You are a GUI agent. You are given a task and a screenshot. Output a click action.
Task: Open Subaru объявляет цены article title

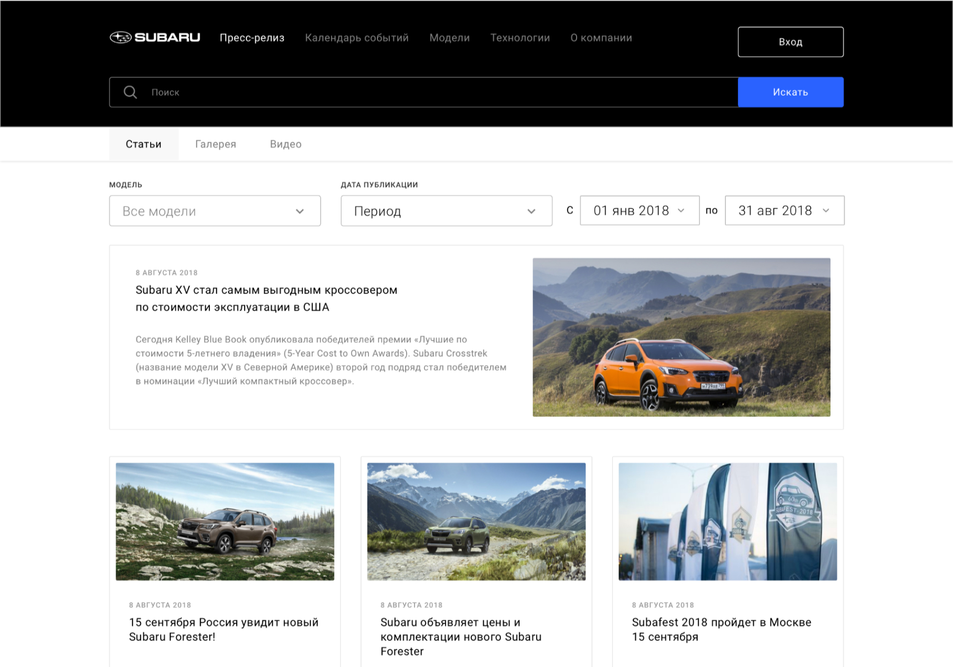coord(461,637)
